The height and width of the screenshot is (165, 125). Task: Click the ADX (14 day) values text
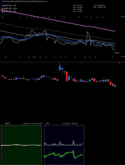point(70,123)
